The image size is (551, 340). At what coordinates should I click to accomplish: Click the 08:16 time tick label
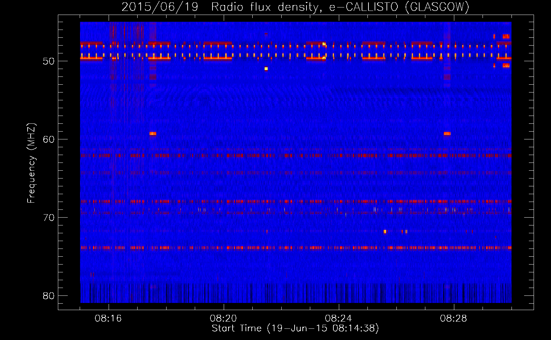click(108, 319)
